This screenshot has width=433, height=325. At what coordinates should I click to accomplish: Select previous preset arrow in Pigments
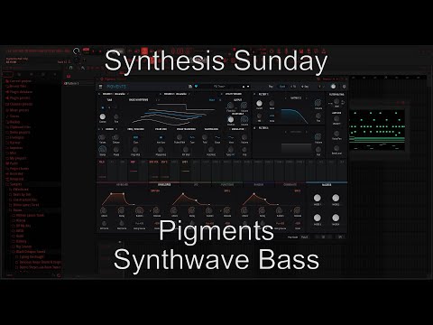[x=244, y=87]
